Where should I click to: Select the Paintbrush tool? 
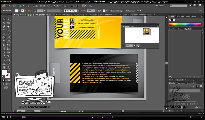click(8, 34)
